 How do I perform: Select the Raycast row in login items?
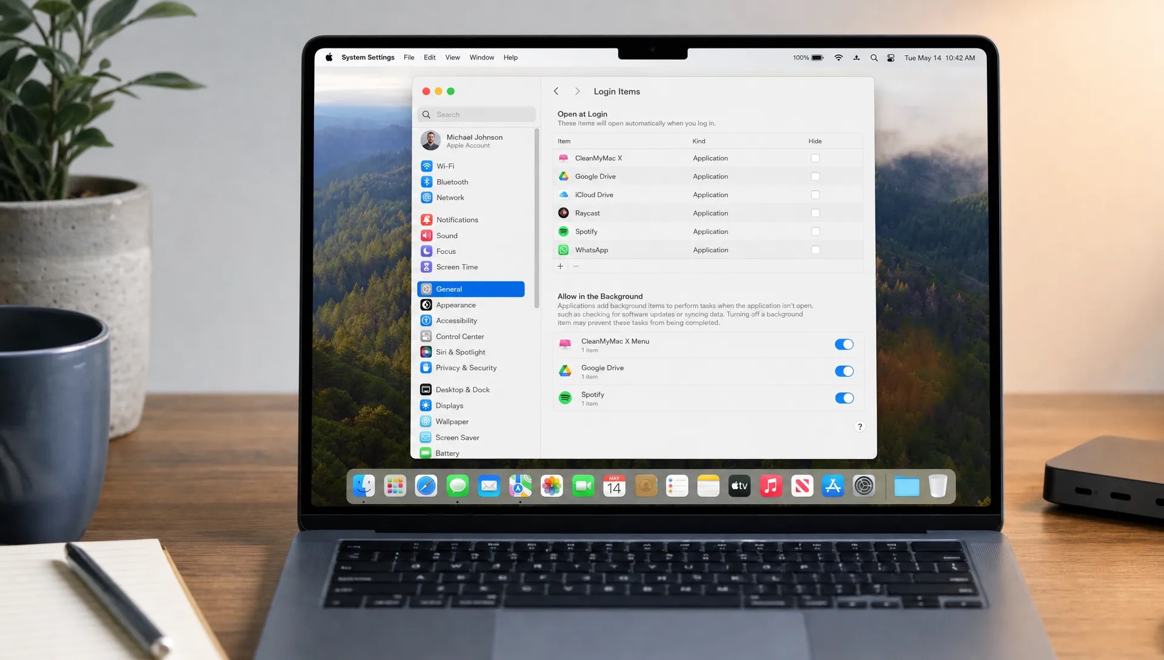708,213
